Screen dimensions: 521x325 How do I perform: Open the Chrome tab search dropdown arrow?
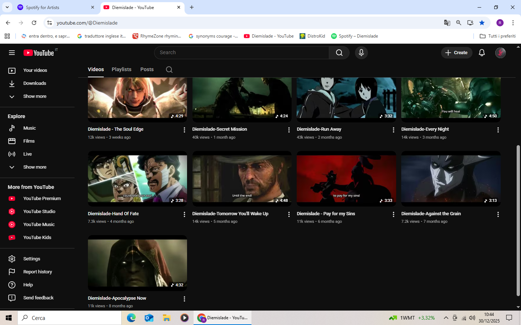[x=7, y=7]
